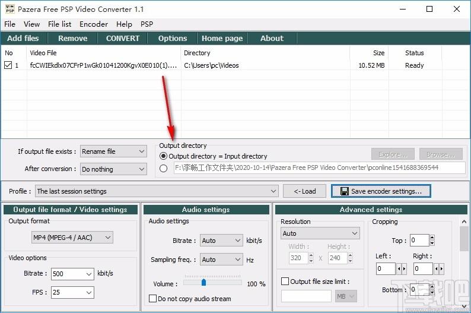Viewport: 471px width, 313px height.
Task: Click the Bottom cropping spinner arrows
Action: 432,290
